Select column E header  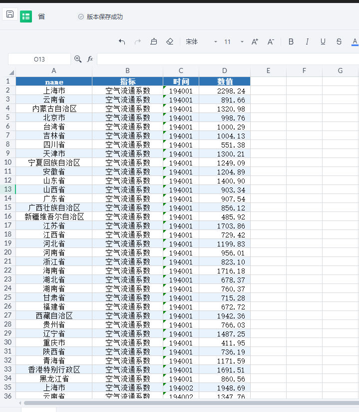tap(268, 70)
